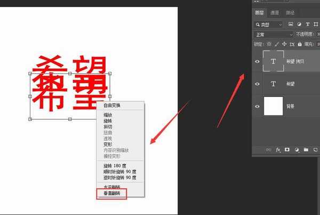
Task: Select 自由变换 in the context menu
Action: coord(112,105)
